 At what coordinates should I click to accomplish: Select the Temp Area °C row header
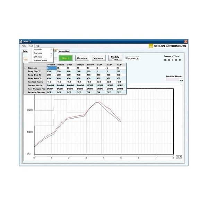(x=35, y=78)
